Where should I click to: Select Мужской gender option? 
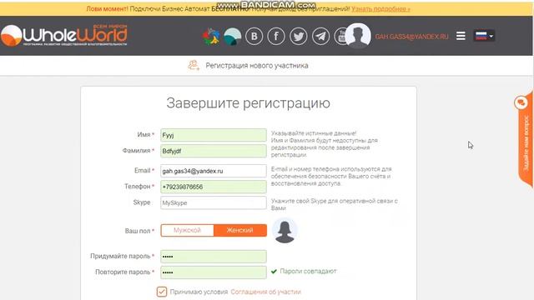tap(187, 230)
